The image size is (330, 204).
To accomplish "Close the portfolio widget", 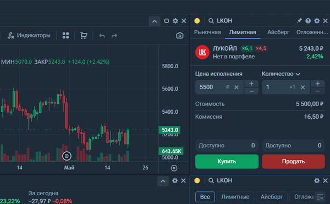I will coord(183,181).
